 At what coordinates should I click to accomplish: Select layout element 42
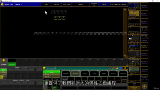tap(125, 33)
